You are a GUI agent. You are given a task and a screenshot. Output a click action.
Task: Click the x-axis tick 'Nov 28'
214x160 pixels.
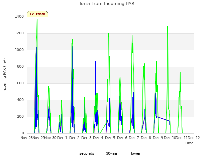(x=26, y=138)
